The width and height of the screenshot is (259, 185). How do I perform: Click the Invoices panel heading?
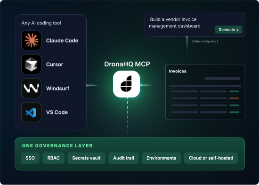tap(178, 71)
